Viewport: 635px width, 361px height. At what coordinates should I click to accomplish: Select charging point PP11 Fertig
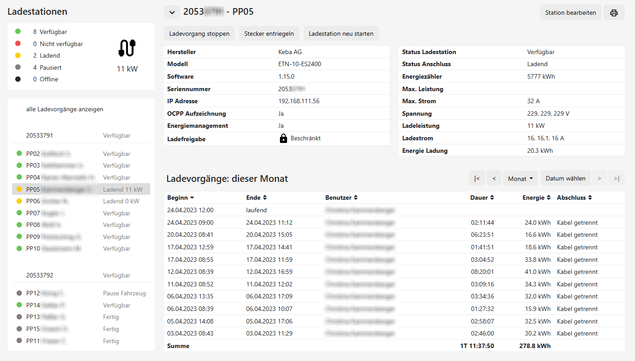tap(81, 340)
